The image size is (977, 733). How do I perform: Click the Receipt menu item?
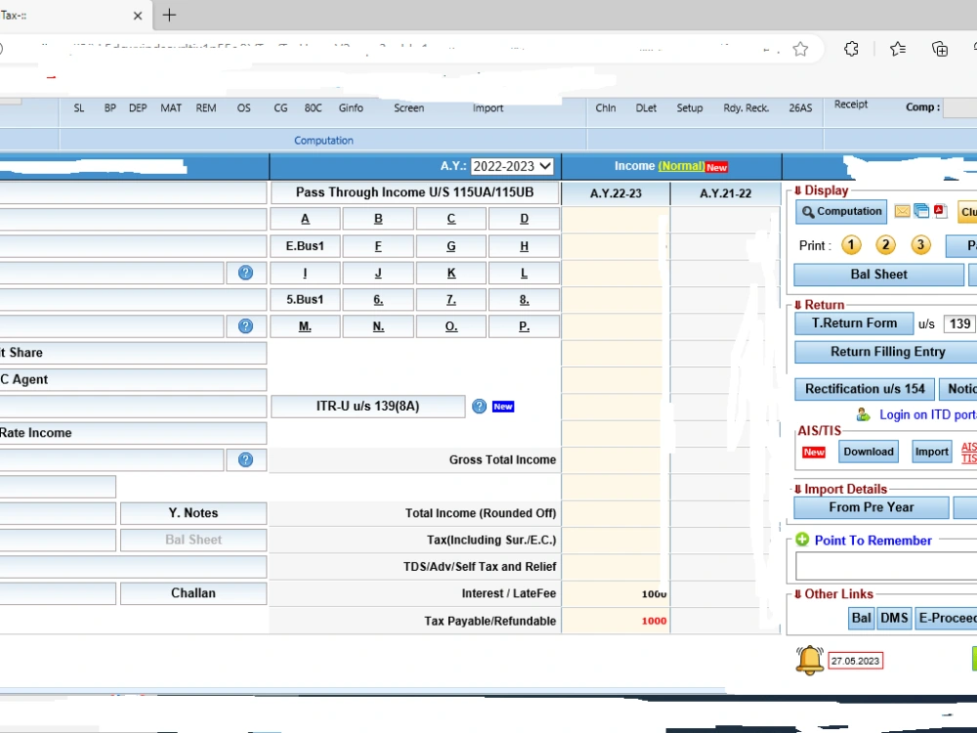851,105
